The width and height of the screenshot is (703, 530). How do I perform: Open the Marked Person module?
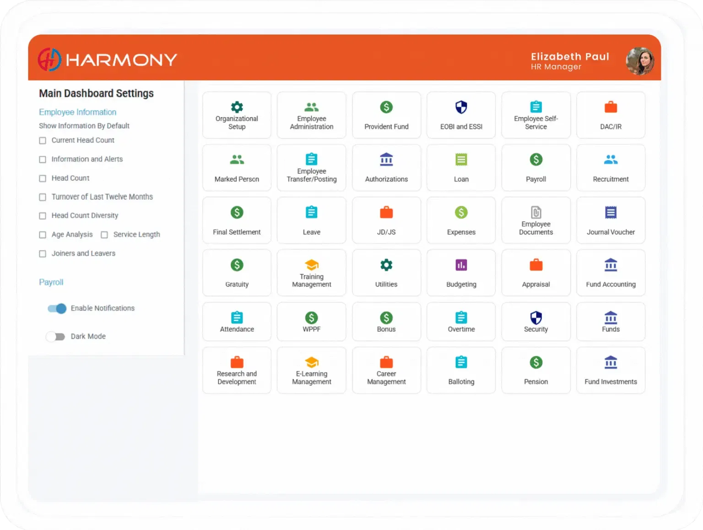point(237,168)
